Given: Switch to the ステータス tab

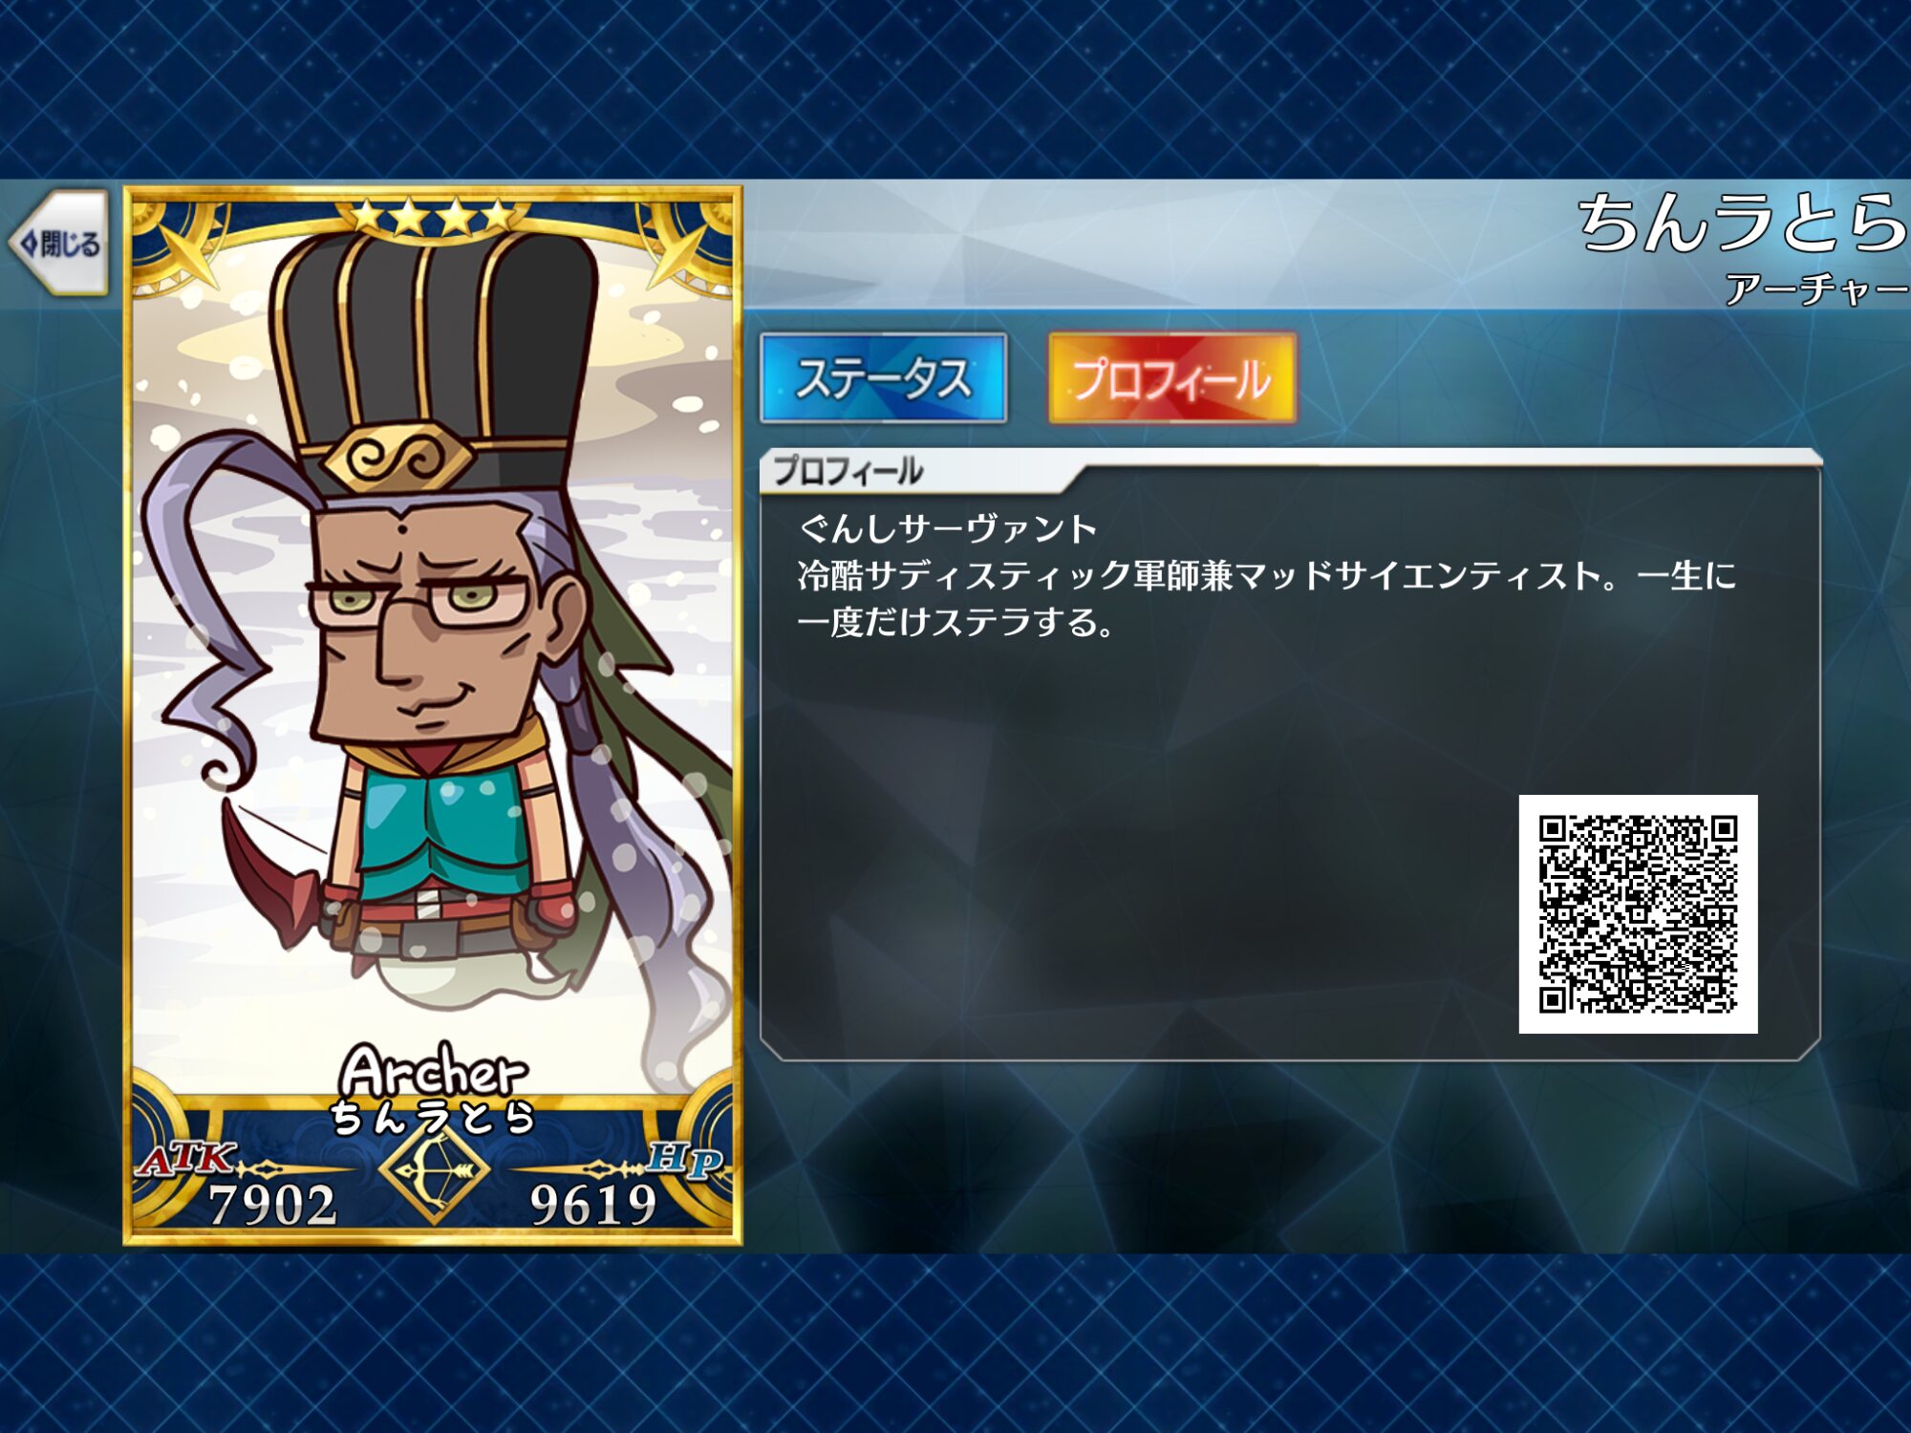Looking at the screenshot, I should [x=883, y=378].
